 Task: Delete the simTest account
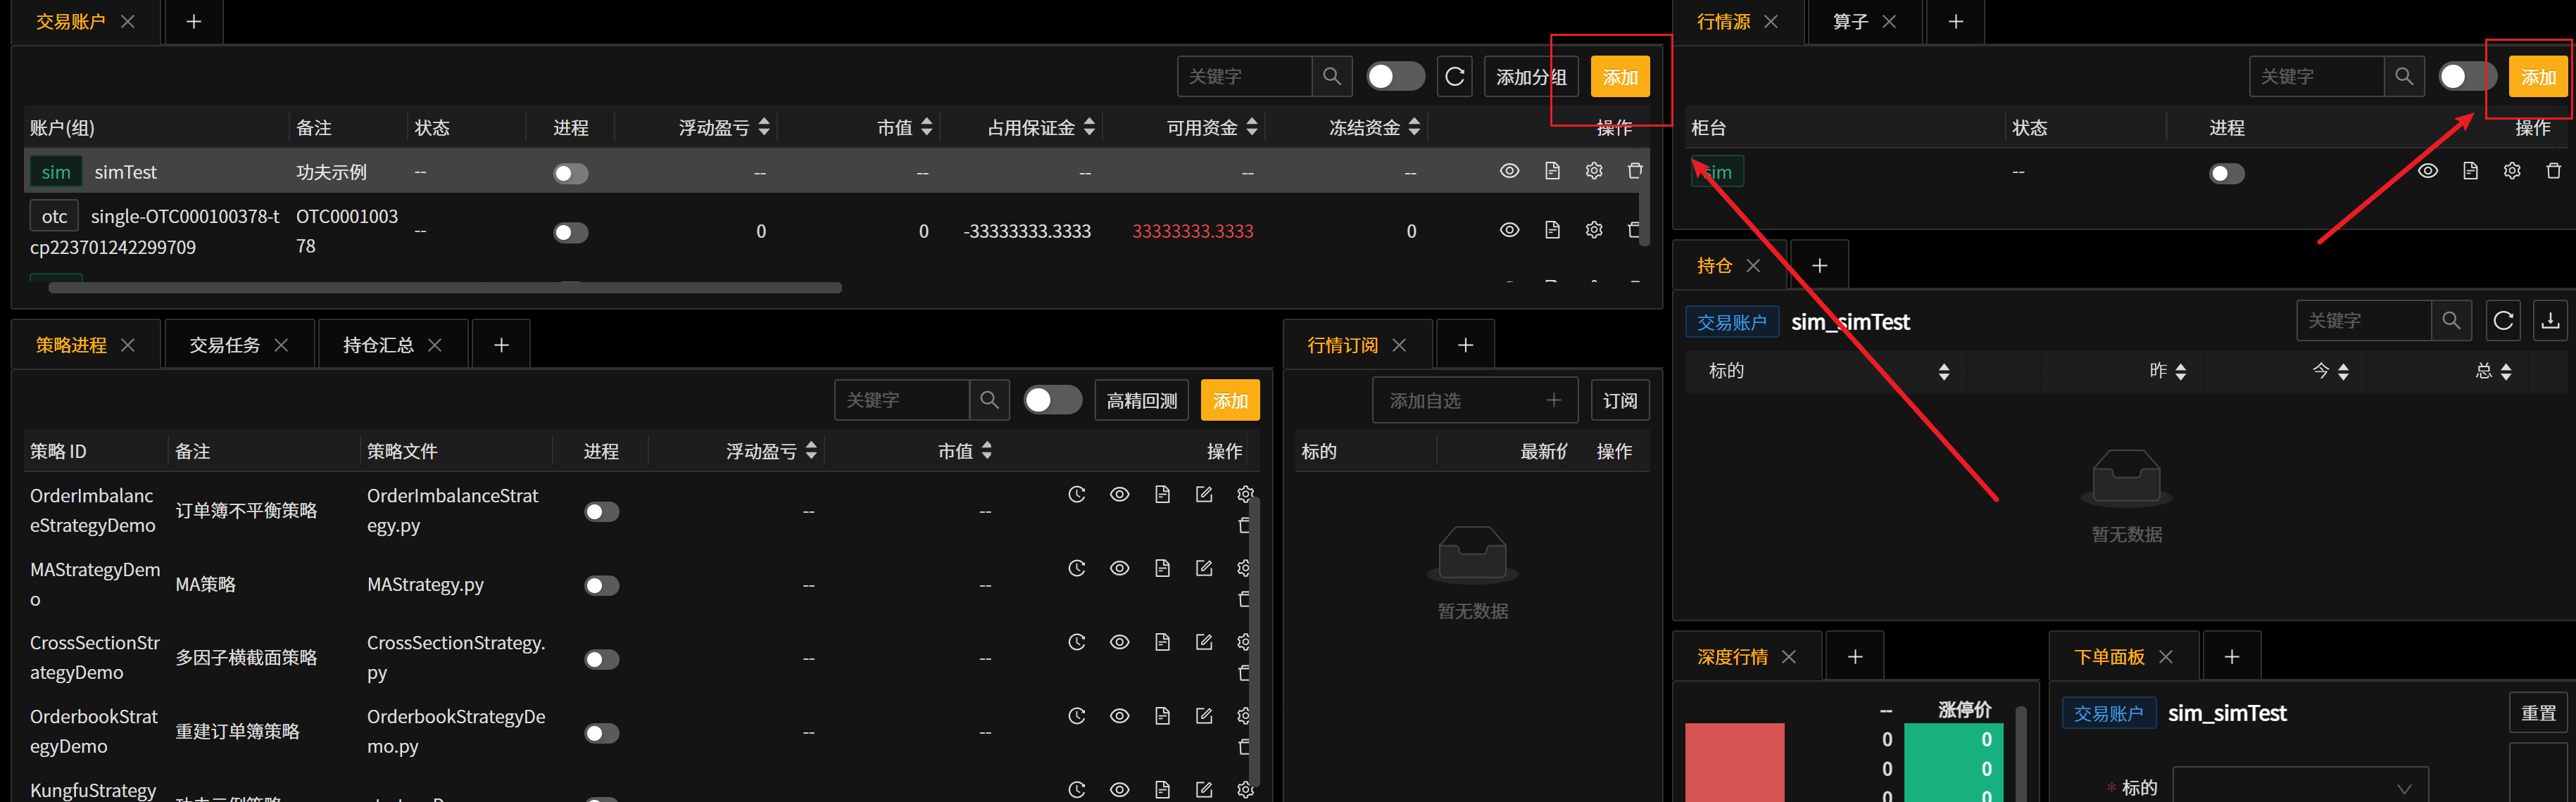tap(1635, 171)
